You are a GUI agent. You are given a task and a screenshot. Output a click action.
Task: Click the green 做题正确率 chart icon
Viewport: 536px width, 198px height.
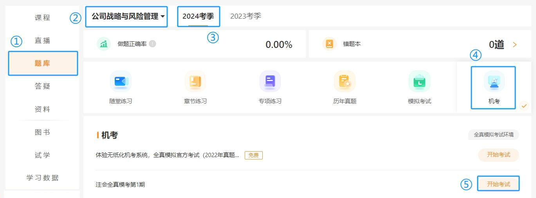coord(104,44)
